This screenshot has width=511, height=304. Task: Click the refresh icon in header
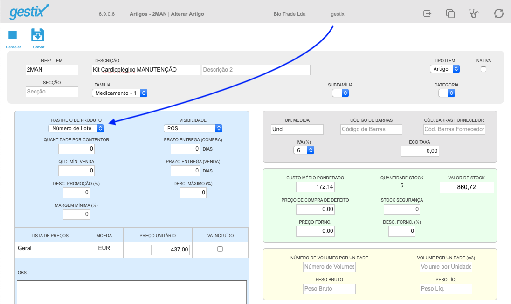point(498,13)
